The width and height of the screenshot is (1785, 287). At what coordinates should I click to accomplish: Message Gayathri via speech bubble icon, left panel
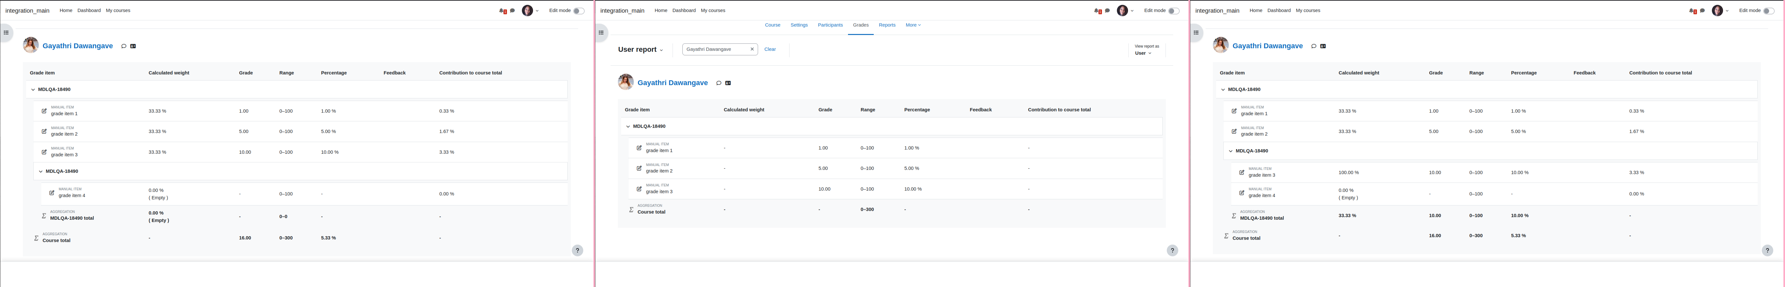124,46
